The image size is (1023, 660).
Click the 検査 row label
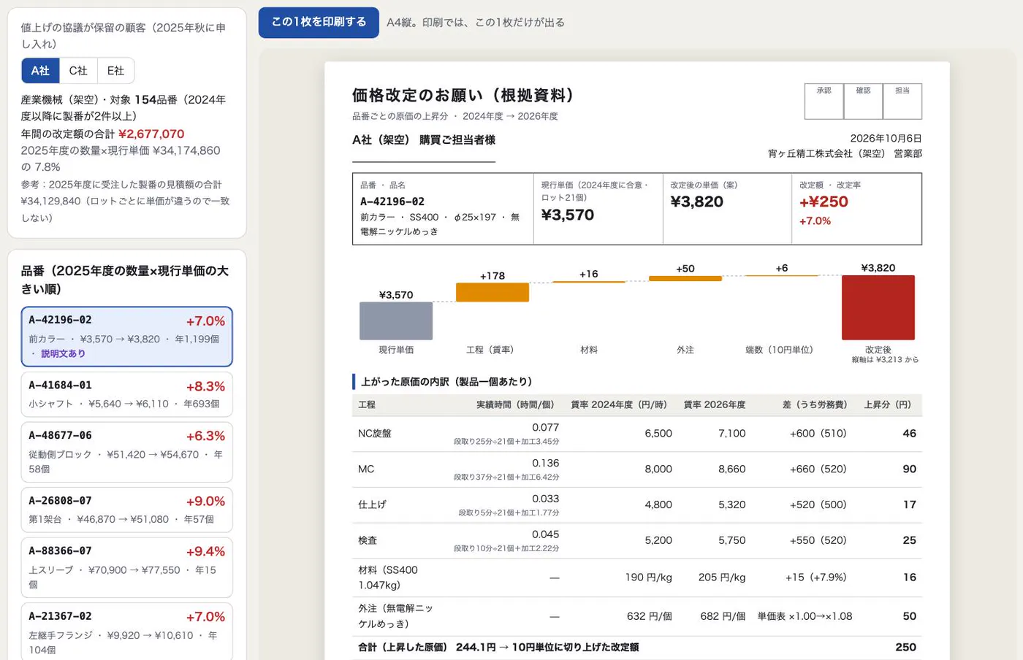point(368,541)
